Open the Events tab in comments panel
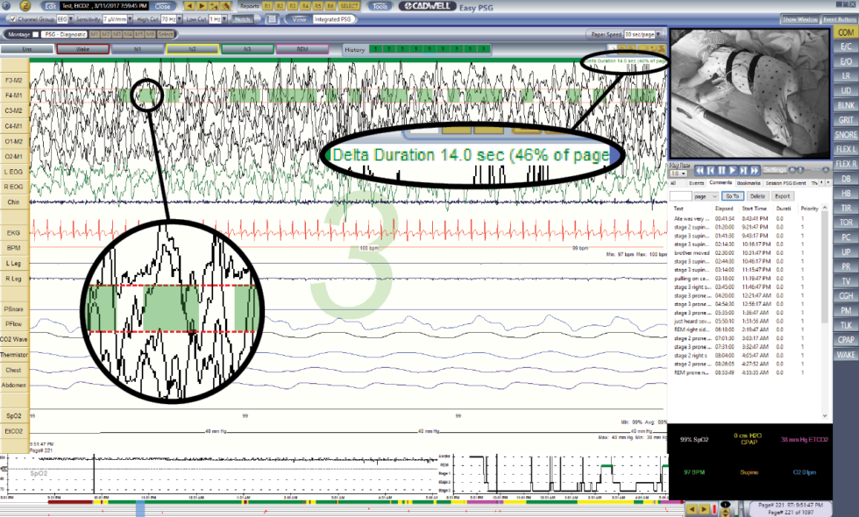The image size is (859, 517). 697,183
